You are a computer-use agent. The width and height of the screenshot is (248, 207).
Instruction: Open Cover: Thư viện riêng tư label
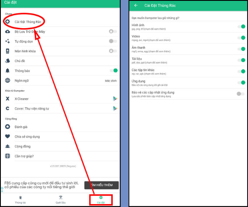coord(32,108)
